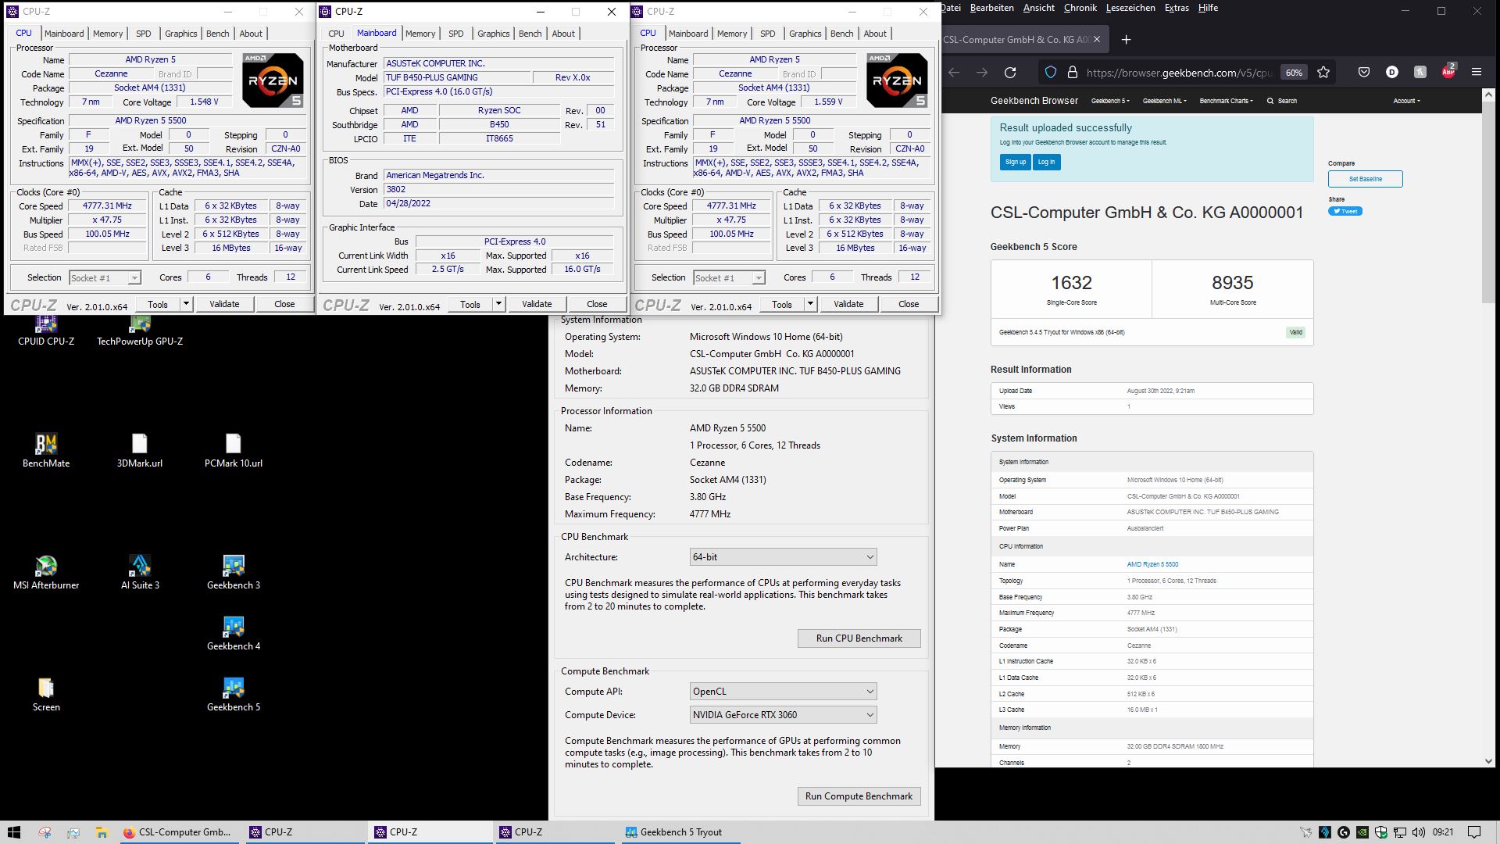Open the volume control in tray
Screen dimensions: 1500x844
tap(1417, 832)
